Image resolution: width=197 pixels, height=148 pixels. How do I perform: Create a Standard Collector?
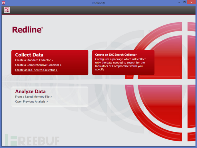[34, 60]
